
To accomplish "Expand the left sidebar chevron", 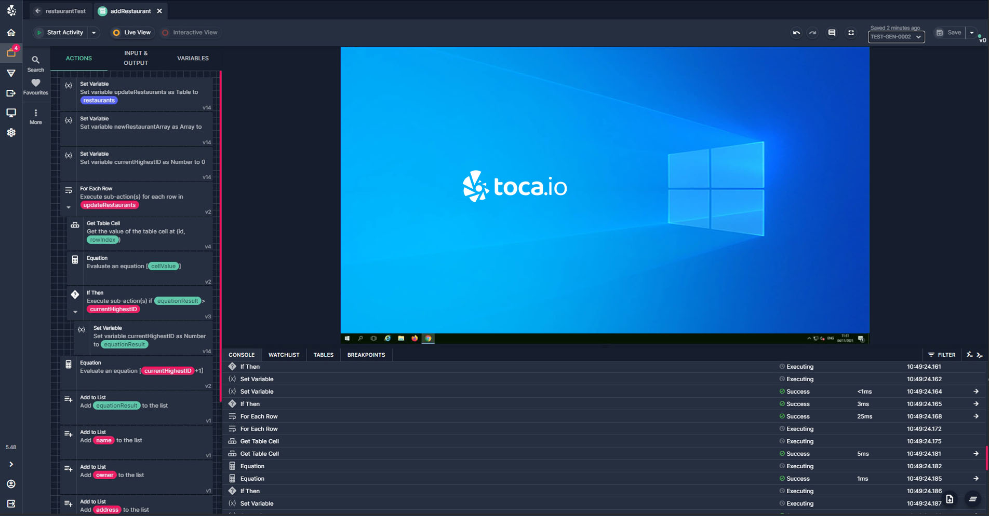I will point(11,464).
